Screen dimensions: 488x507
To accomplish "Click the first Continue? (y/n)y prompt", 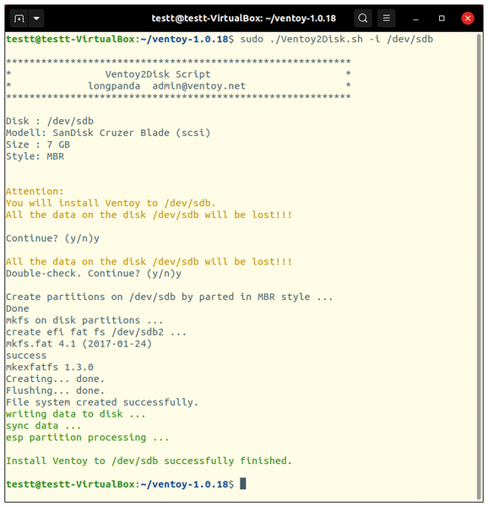I will pyautogui.click(x=52, y=238).
